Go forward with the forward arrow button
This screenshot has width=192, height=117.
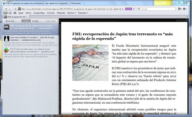[x=10, y=9]
